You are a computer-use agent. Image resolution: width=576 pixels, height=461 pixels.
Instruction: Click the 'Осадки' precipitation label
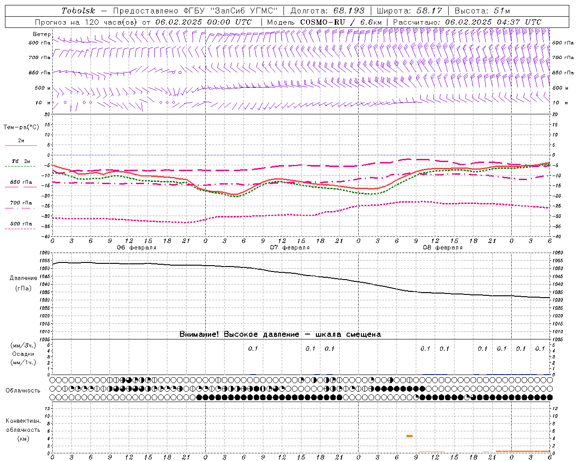pos(23,354)
